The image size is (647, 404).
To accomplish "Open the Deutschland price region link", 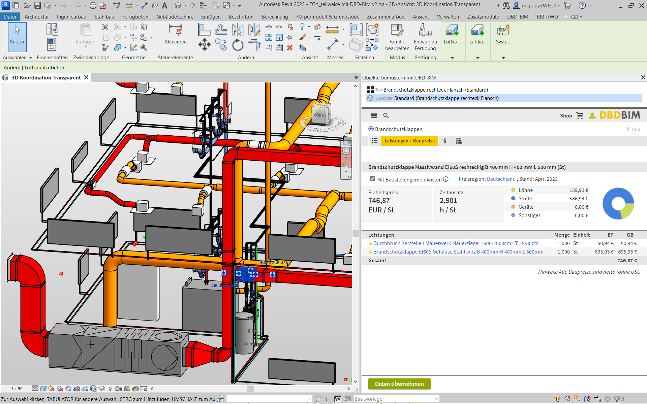I will click(x=501, y=179).
